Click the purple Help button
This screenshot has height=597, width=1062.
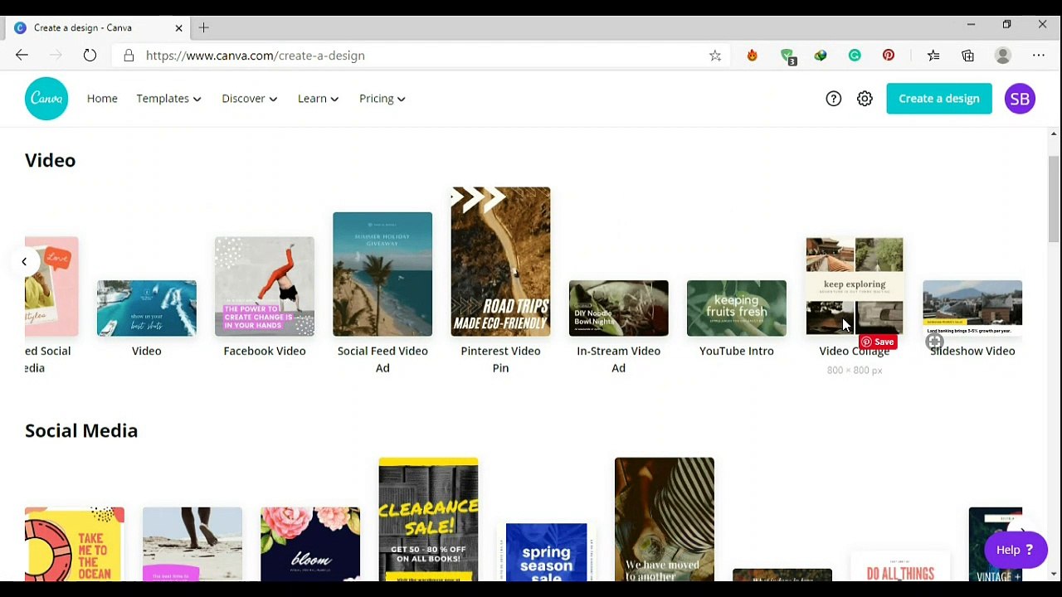pos(1016,550)
